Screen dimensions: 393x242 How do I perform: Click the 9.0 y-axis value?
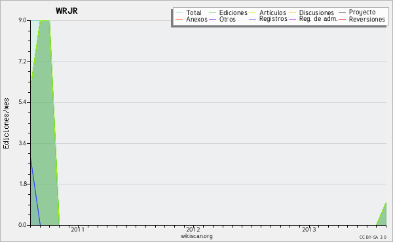(22, 20)
